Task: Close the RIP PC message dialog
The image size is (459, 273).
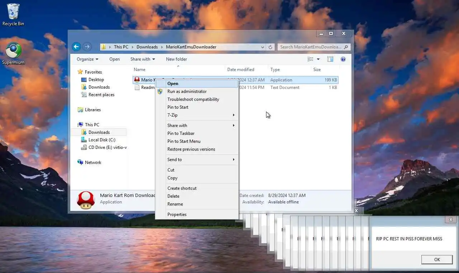Action: 451,220
